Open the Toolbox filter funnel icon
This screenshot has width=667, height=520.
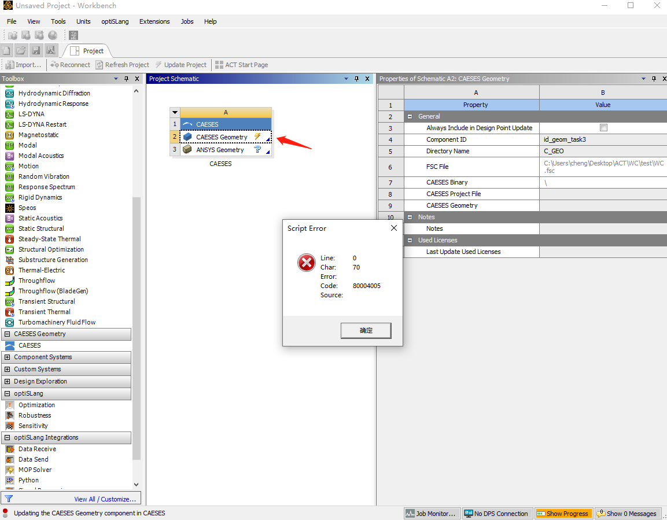(9, 499)
